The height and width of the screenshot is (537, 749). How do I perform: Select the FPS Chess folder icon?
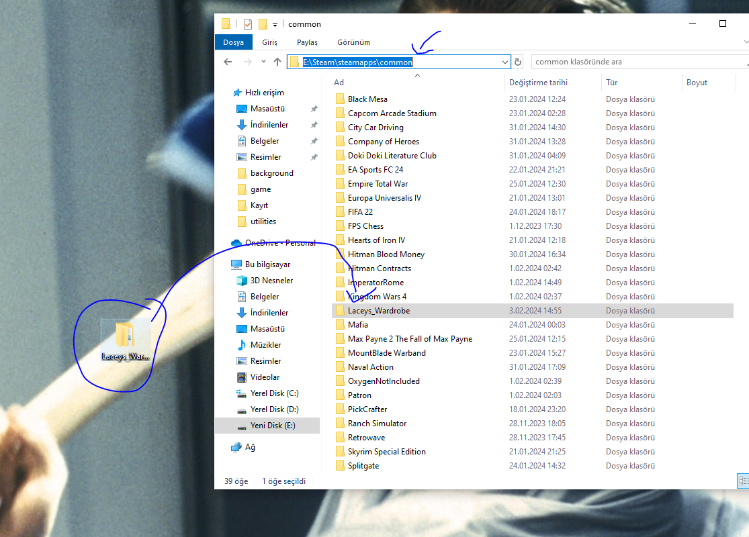tap(340, 226)
